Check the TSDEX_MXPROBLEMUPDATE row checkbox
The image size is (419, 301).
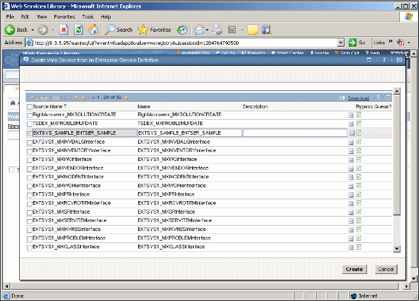tap(29, 123)
